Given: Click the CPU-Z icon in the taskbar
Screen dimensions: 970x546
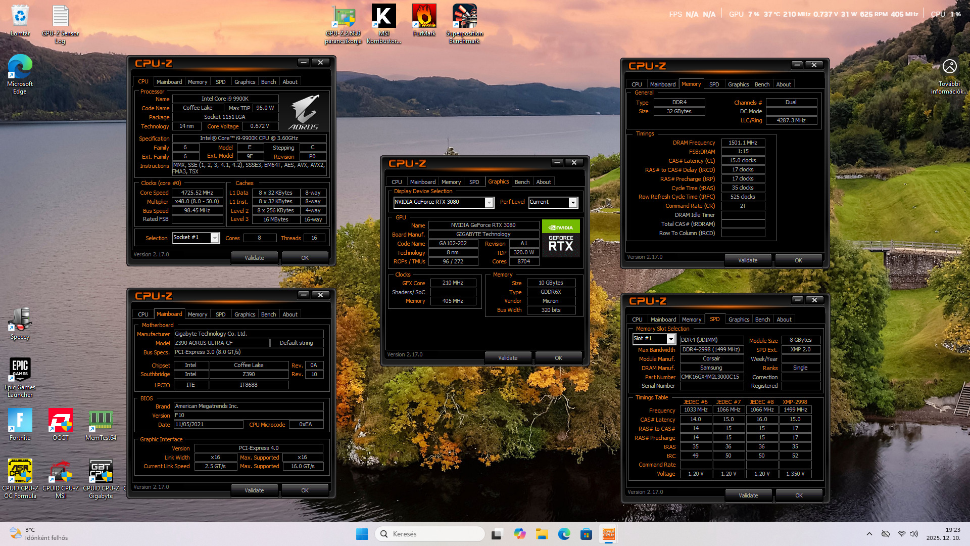Looking at the screenshot, I should pyautogui.click(x=609, y=534).
